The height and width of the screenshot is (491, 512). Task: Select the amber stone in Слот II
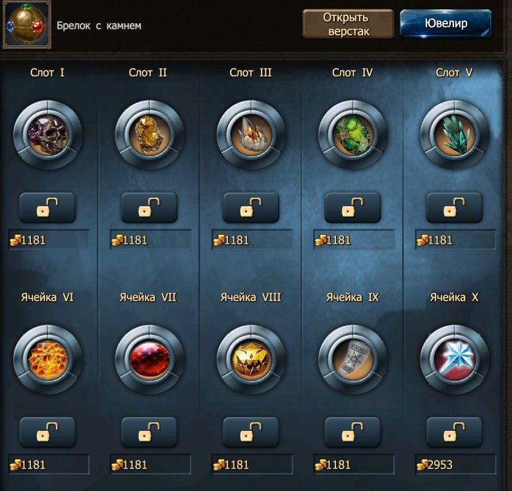[x=149, y=135]
